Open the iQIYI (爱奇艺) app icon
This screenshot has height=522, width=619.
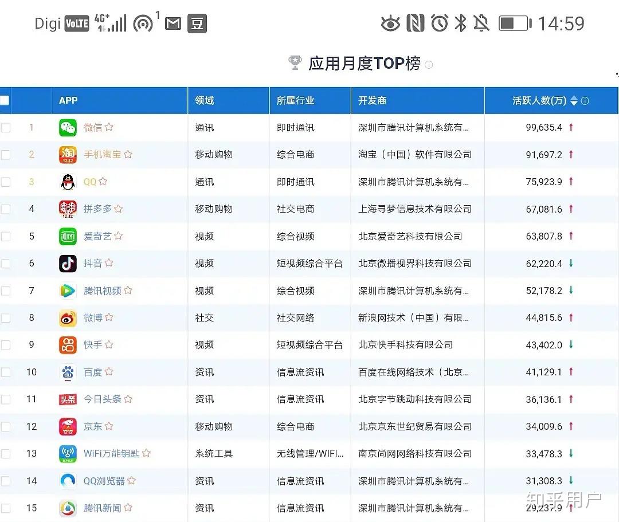coord(68,236)
